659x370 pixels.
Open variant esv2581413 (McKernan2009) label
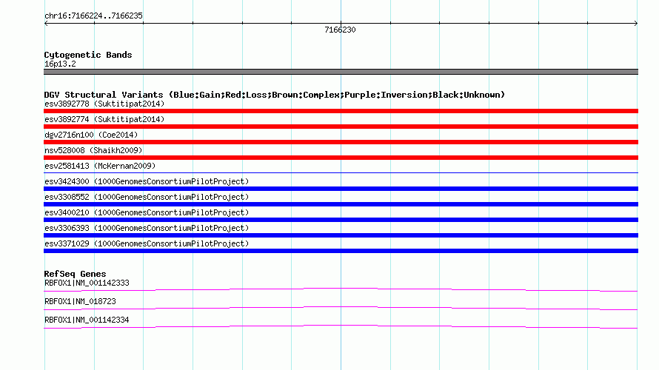(100, 166)
